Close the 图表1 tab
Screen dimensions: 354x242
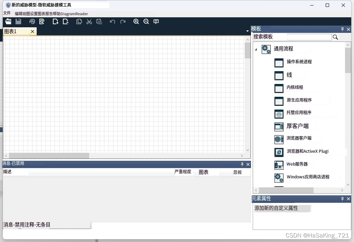[x=32, y=31]
